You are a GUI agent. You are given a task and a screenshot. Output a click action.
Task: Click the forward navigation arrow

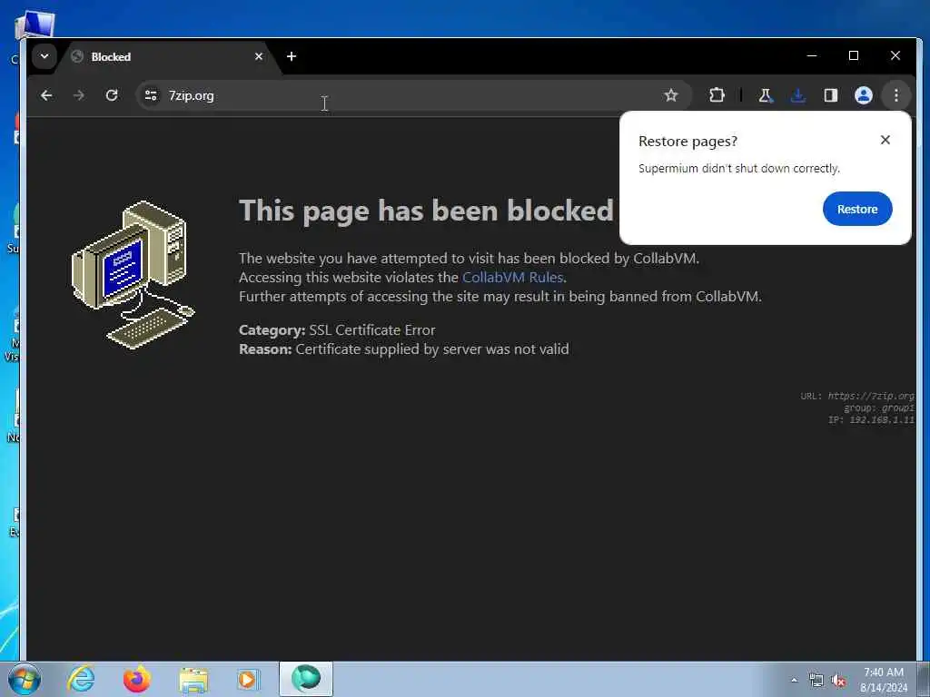coord(78,95)
